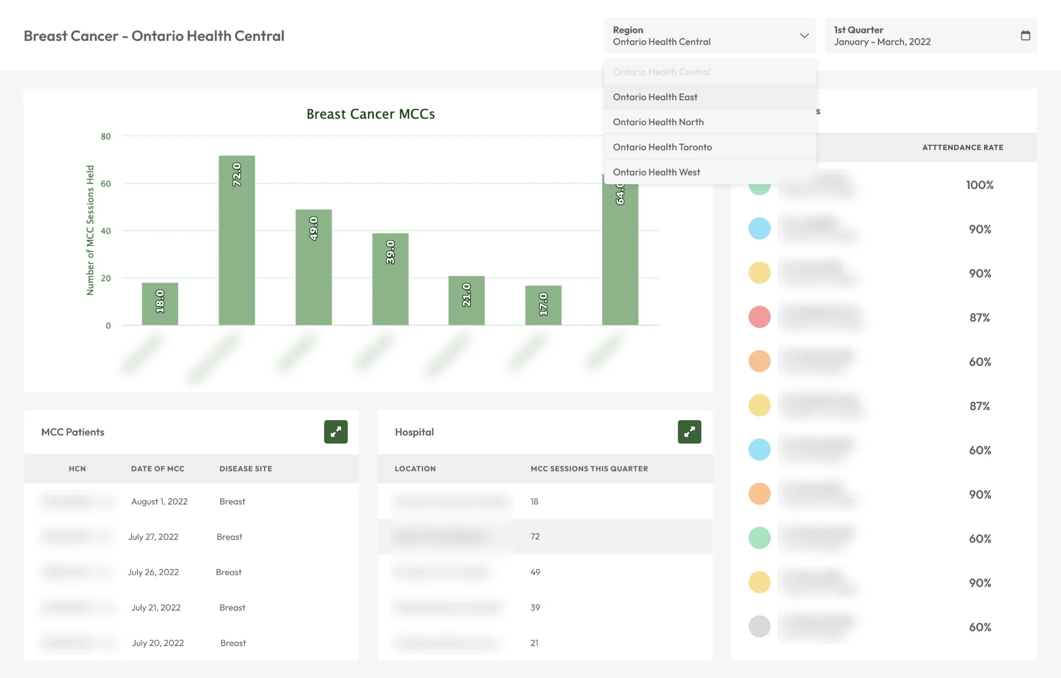Viewport: 1061px width, 678px height.
Task: Click the 100% attendance rate value
Action: (x=979, y=185)
